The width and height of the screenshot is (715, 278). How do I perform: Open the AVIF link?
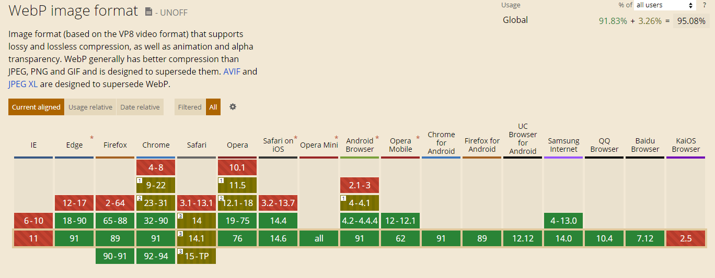232,71
